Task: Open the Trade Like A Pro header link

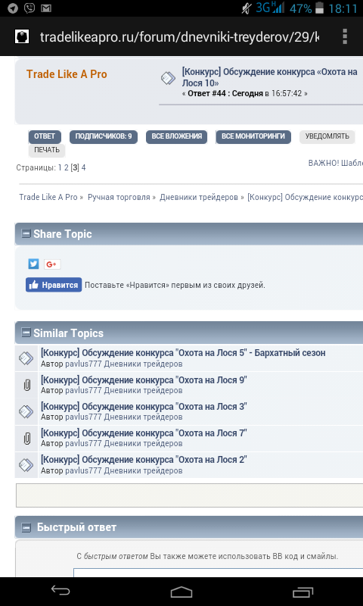Action: 67,74
